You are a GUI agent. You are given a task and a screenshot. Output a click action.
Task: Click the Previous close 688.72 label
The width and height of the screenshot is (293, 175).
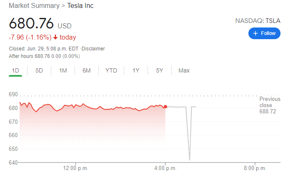(x=270, y=105)
